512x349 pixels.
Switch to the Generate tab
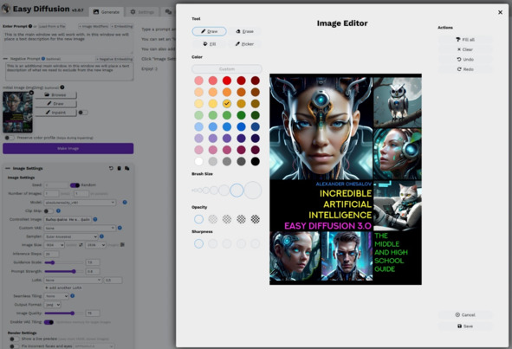point(107,12)
